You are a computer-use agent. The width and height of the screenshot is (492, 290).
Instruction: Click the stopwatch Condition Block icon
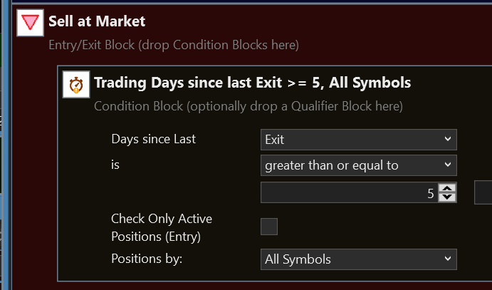75,83
